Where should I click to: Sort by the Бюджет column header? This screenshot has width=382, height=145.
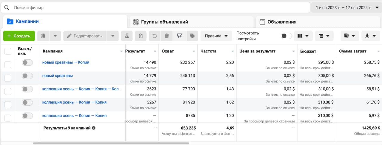pos(308,51)
